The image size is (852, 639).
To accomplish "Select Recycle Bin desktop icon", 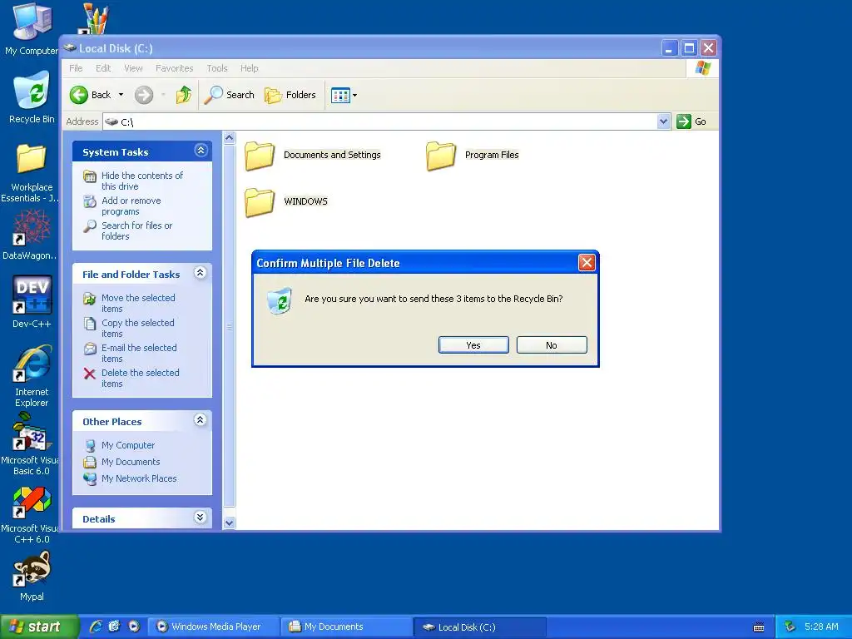I will coord(32,90).
